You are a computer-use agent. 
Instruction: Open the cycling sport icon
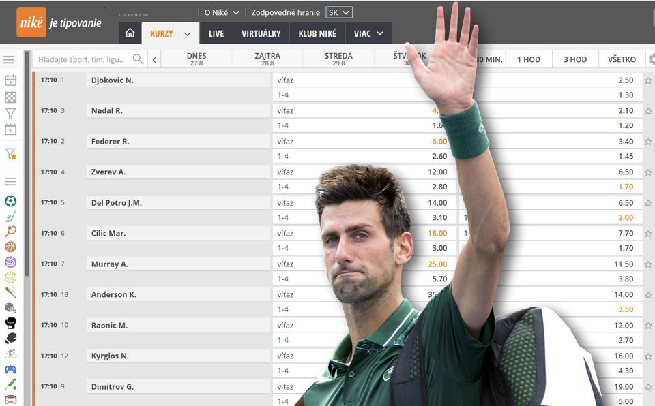point(10,354)
